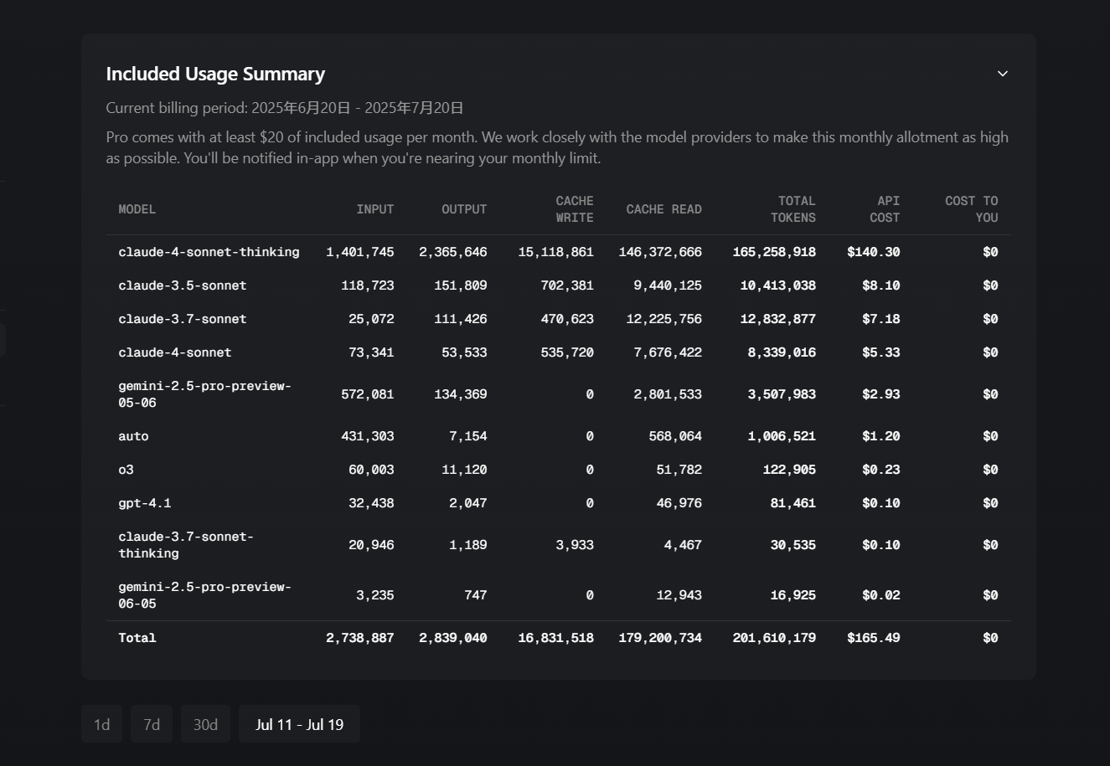This screenshot has height=766, width=1110.
Task: Click the $0.02 API cost value
Action: (881, 595)
